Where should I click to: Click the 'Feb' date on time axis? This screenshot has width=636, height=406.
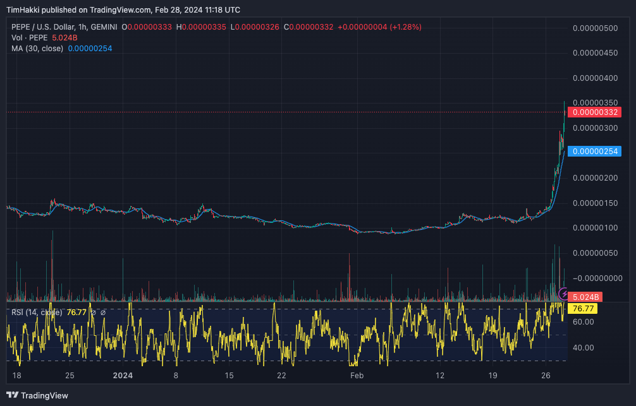click(x=357, y=376)
